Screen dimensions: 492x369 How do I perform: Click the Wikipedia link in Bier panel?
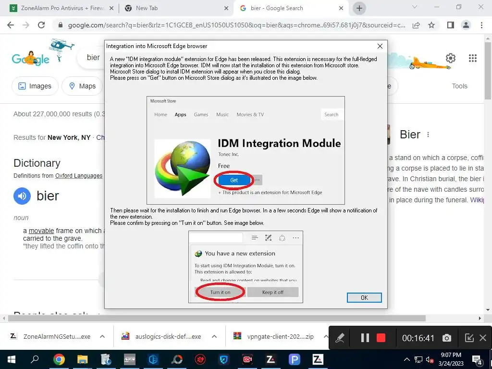point(477,200)
